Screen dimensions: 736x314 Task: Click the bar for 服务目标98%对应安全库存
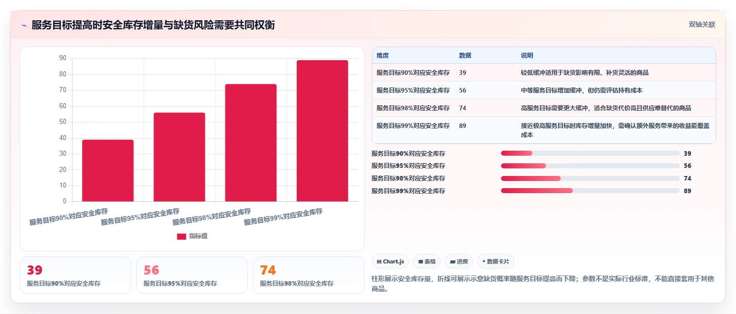point(251,143)
